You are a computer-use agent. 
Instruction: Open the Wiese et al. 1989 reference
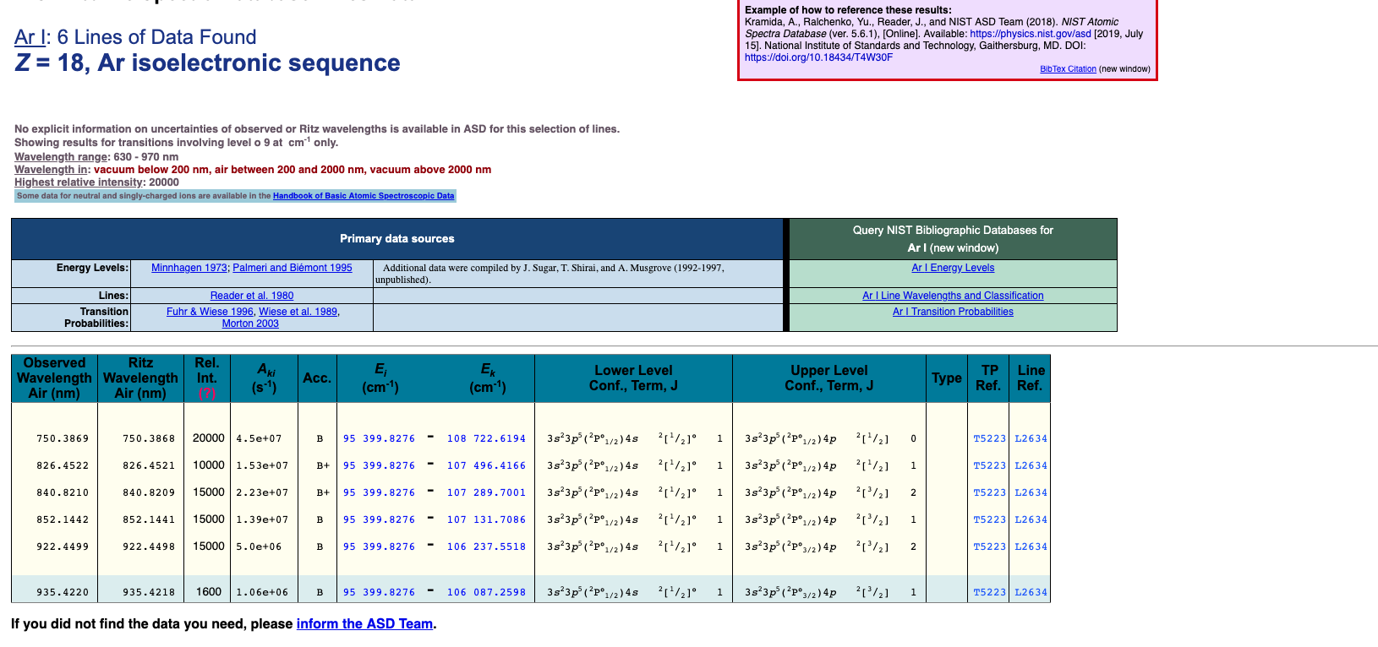(298, 312)
